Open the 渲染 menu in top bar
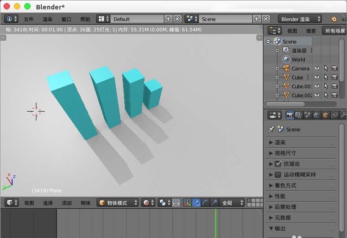Viewport: 347px width, 238px height. pos(47,19)
